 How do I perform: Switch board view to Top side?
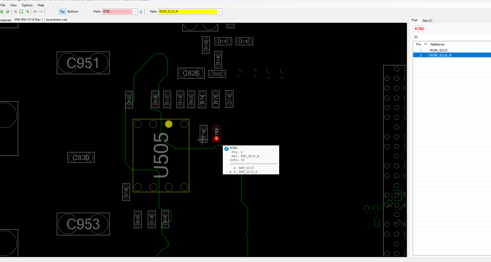pyautogui.click(x=62, y=12)
